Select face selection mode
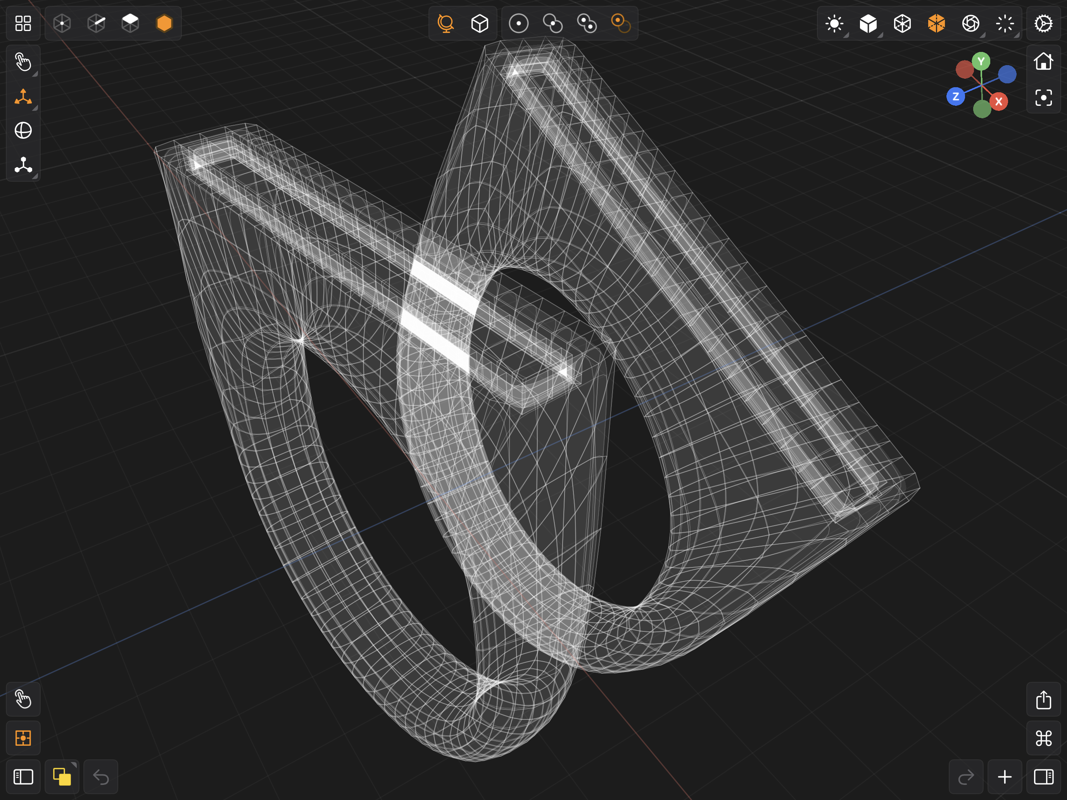Screen dimensions: 1067x800 [130, 23]
